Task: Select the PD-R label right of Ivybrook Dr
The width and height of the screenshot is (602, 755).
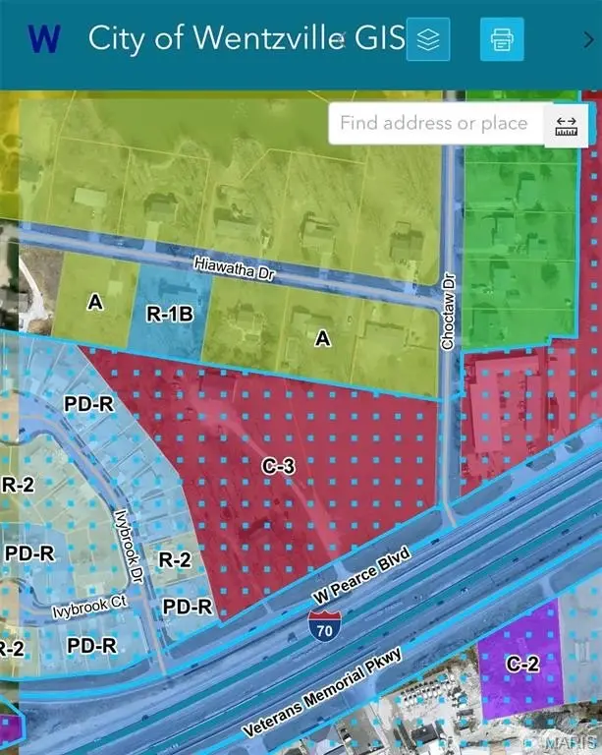Action: pyautogui.click(x=187, y=607)
